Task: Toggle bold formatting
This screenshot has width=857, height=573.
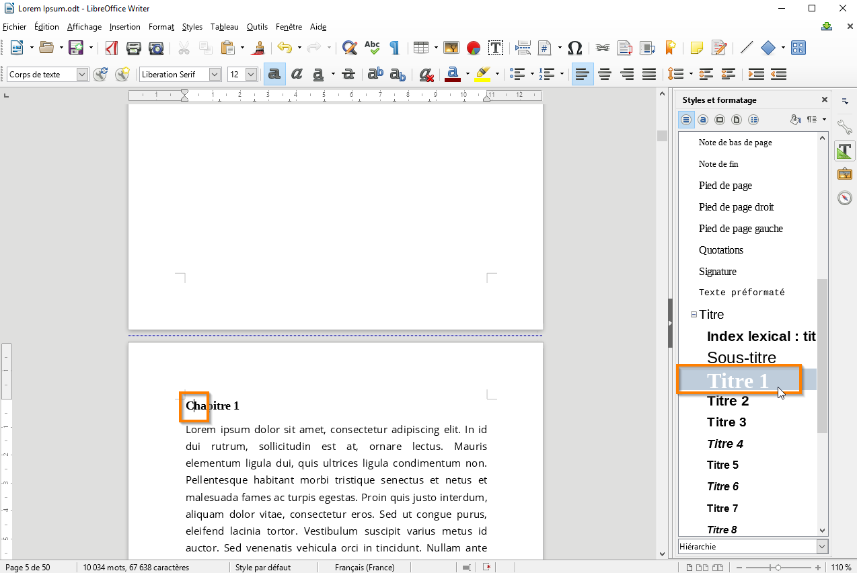Action: click(x=274, y=74)
